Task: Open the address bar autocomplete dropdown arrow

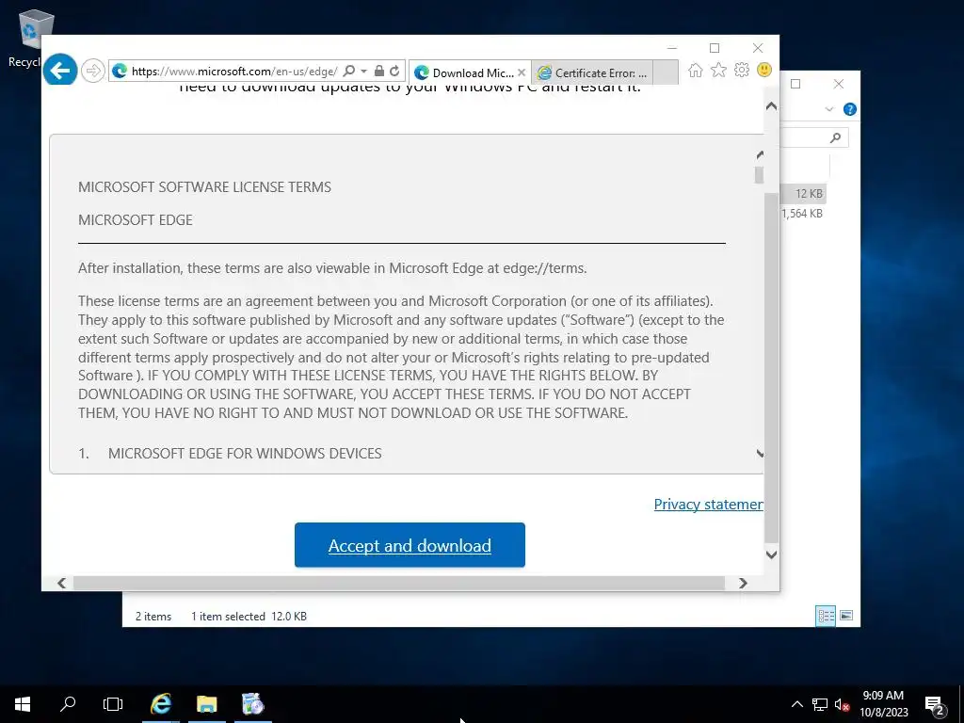Action: tap(364, 72)
